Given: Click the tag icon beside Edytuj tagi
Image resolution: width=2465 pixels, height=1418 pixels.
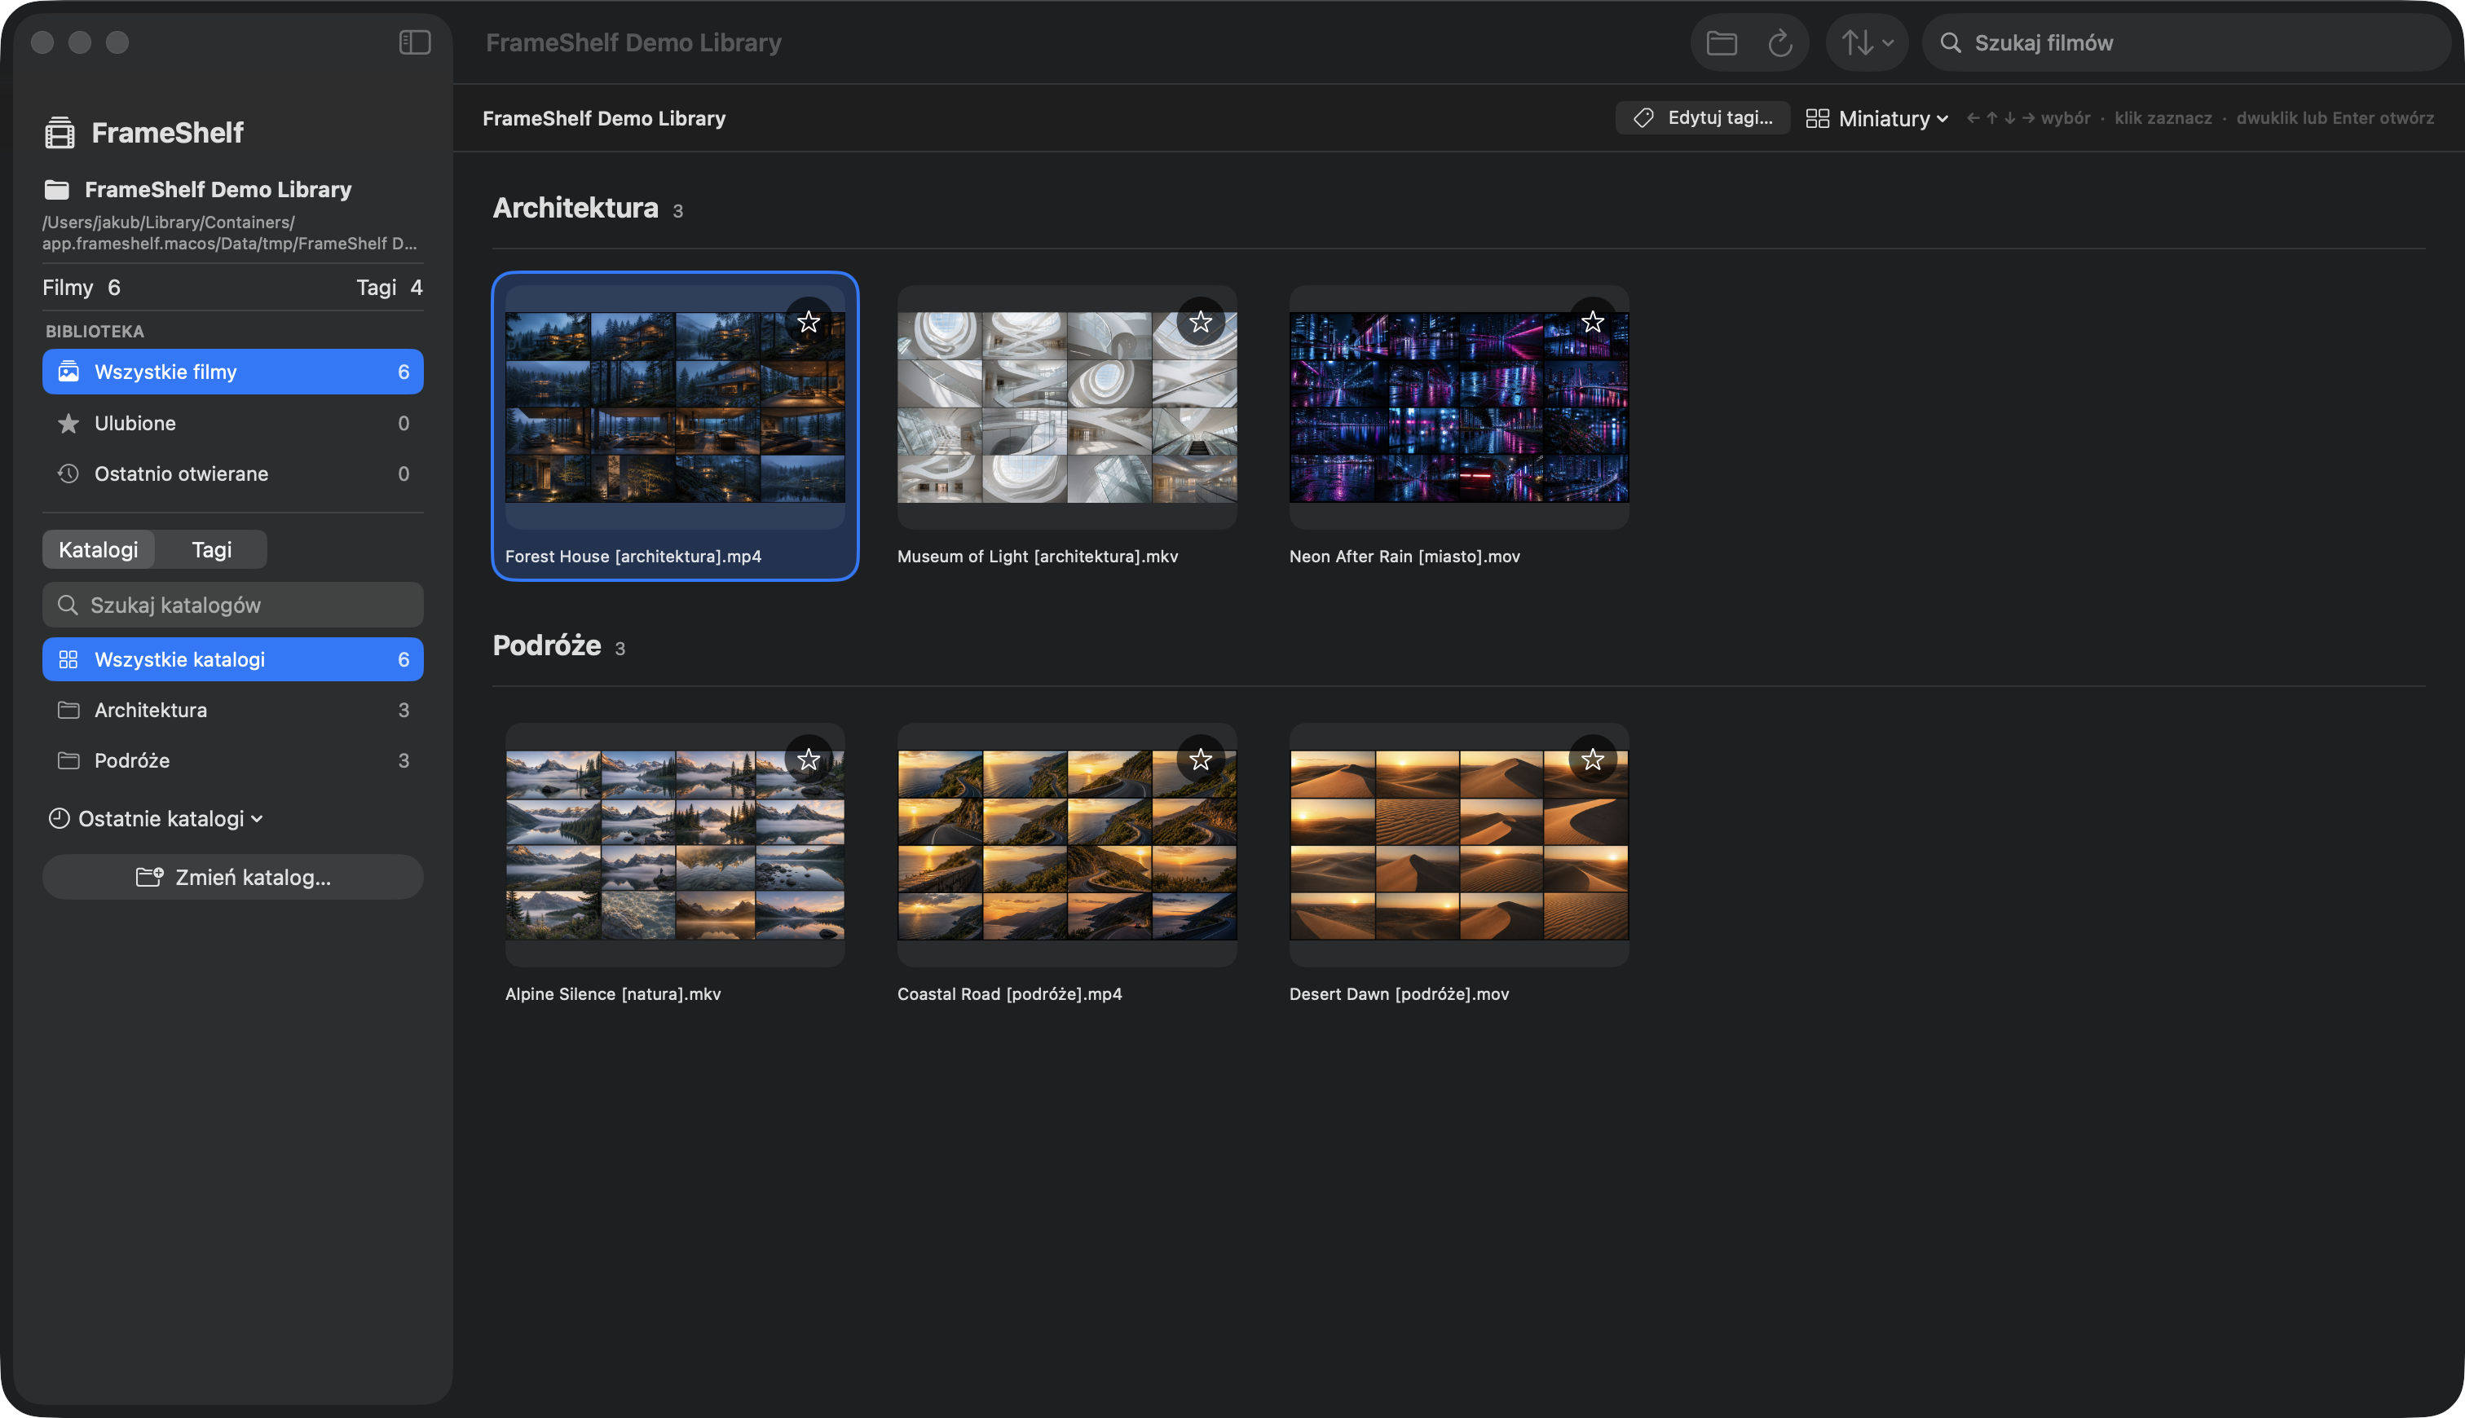Looking at the screenshot, I should 1644,118.
